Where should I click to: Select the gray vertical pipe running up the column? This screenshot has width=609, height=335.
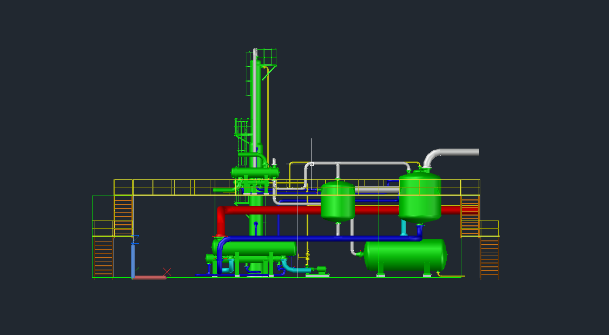click(x=255, y=105)
